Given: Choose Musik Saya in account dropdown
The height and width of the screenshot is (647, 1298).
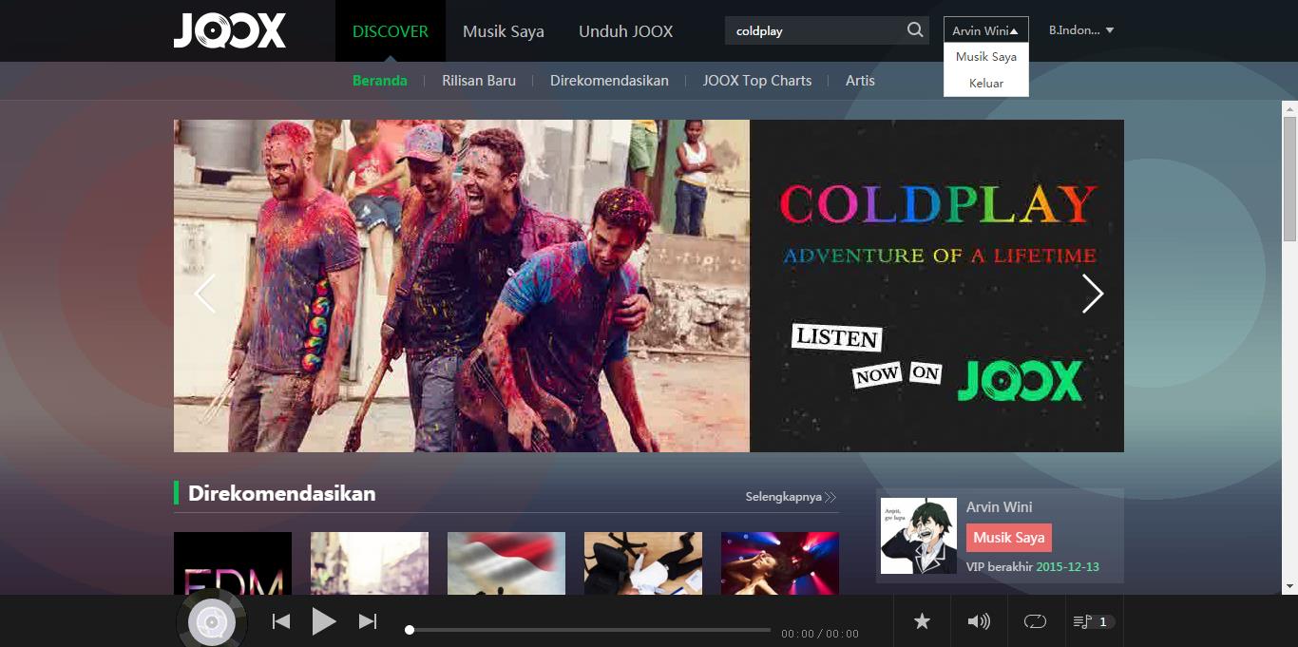Looking at the screenshot, I should [x=986, y=56].
